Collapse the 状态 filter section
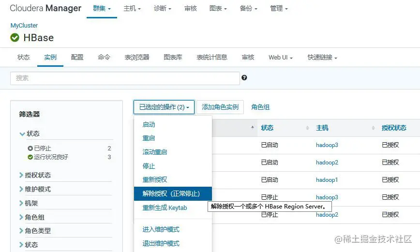The image size is (420, 252). [x=30, y=133]
